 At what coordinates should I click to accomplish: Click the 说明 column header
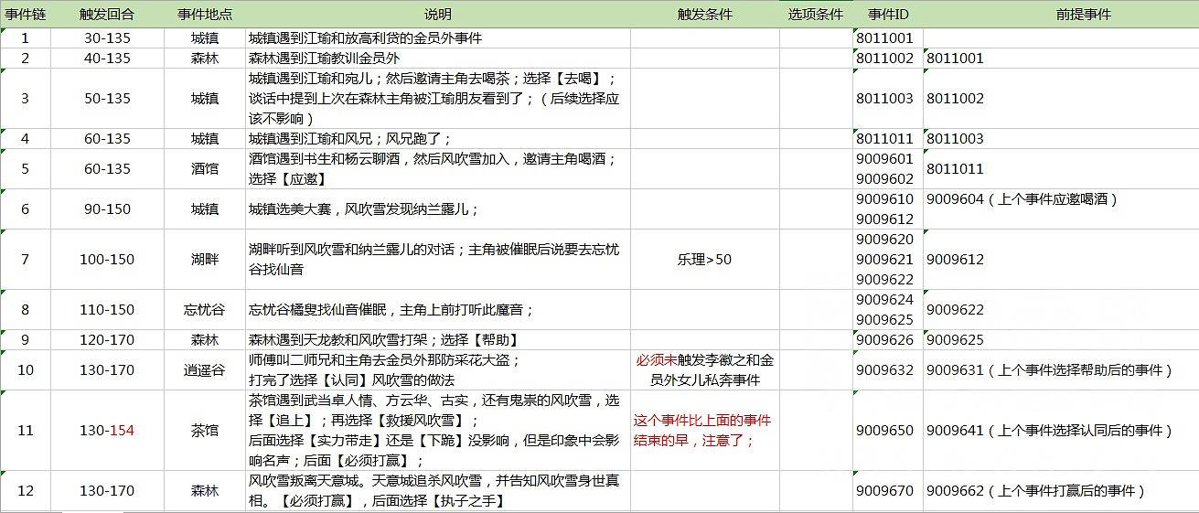click(x=438, y=16)
